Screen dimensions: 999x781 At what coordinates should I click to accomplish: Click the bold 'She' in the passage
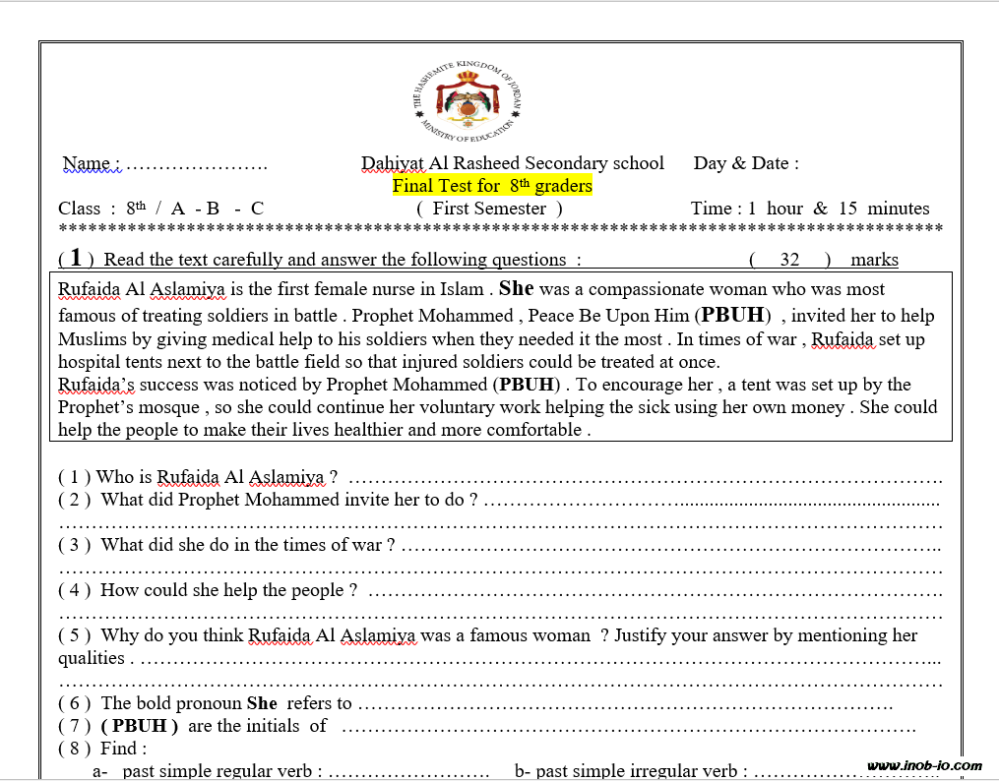pos(516,289)
